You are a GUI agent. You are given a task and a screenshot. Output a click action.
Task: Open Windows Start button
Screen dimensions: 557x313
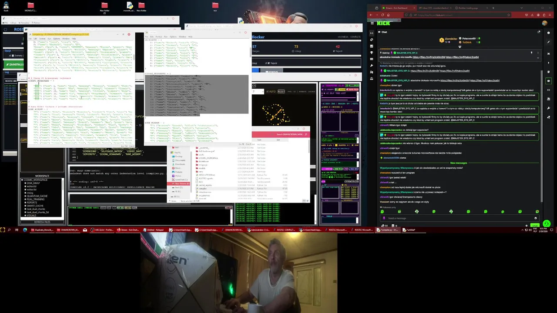[x=3, y=230]
